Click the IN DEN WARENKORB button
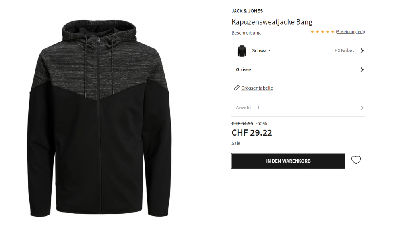The width and height of the screenshot is (407, 240). point(288,161)
